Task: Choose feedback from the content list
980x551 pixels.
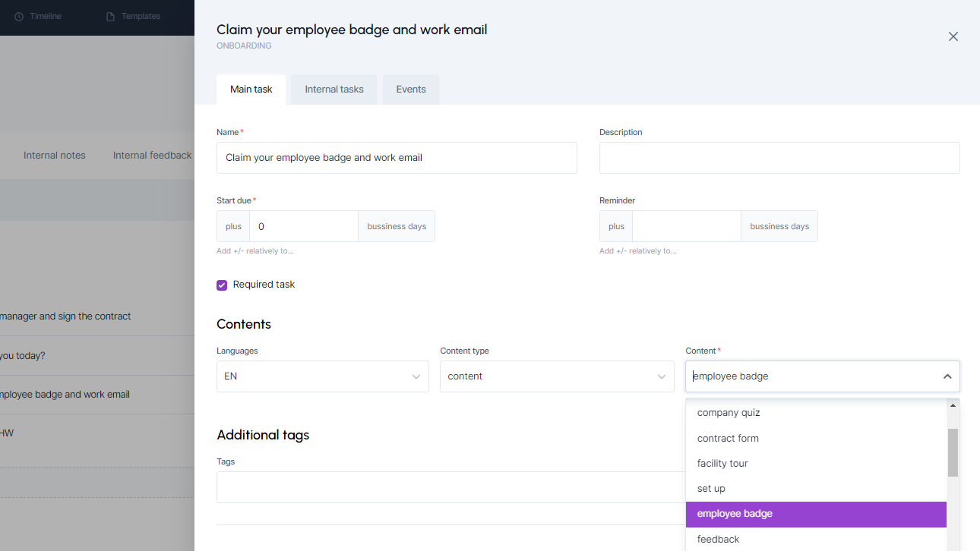Action: (x=816, y=540)
